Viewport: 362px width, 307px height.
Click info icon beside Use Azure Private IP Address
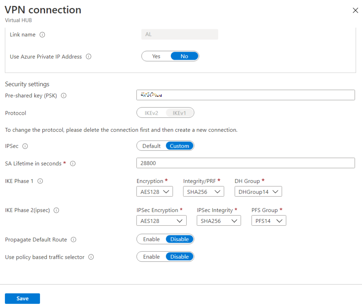[x=89, y=57]
